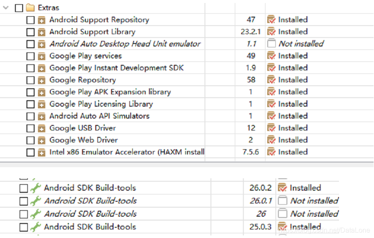Viewport: 374px width, 238px height.
Task: Check Android Auto Desktop Head Unit emulator checkbox
Action: (x=30, y=44)
